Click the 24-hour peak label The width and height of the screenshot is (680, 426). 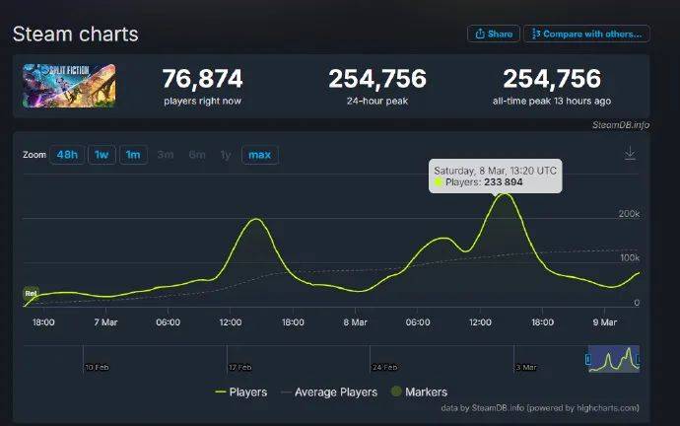(x=377, y=102)
